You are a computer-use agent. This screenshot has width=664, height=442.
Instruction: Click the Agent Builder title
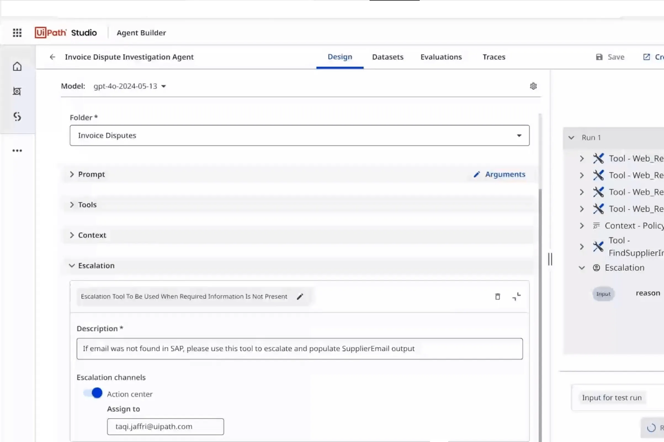(x=141, y=33)
